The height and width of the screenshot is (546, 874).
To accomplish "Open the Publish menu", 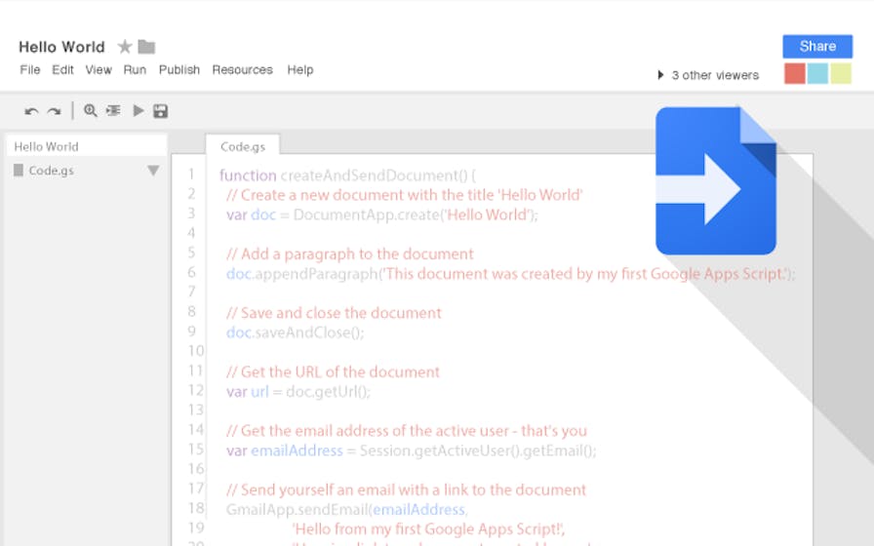I will 179,70.
